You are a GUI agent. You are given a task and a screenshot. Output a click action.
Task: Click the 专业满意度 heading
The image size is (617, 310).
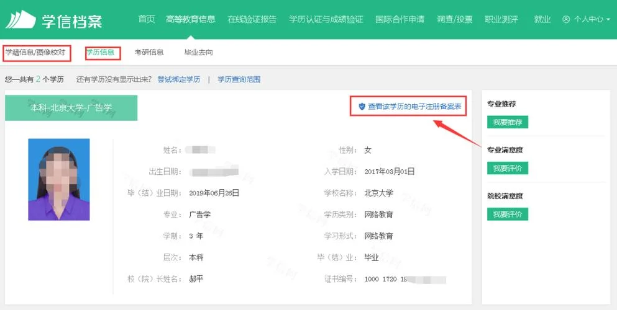[505, 150]
